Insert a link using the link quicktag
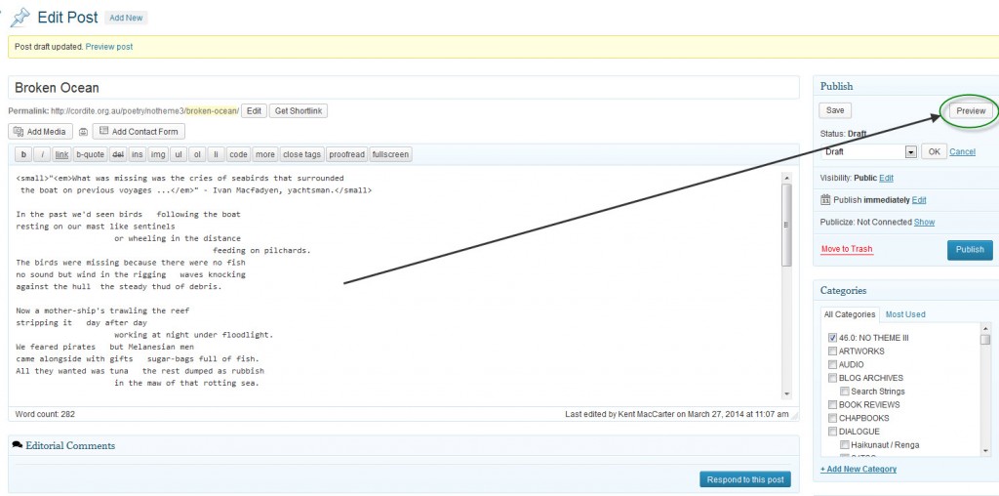 [x=61, y=154]
